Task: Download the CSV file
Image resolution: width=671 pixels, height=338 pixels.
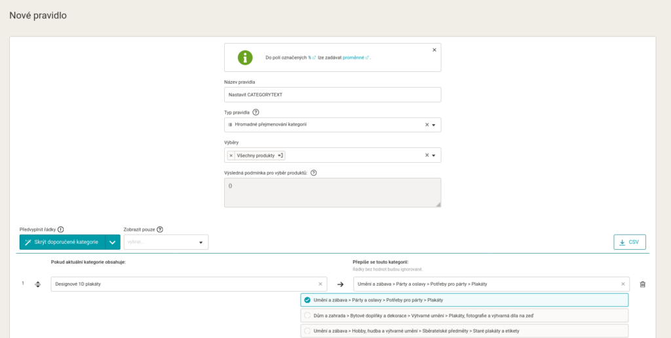Action: [x=630, y=242]
